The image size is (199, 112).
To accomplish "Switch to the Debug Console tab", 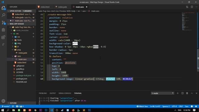I will point(65,93).
